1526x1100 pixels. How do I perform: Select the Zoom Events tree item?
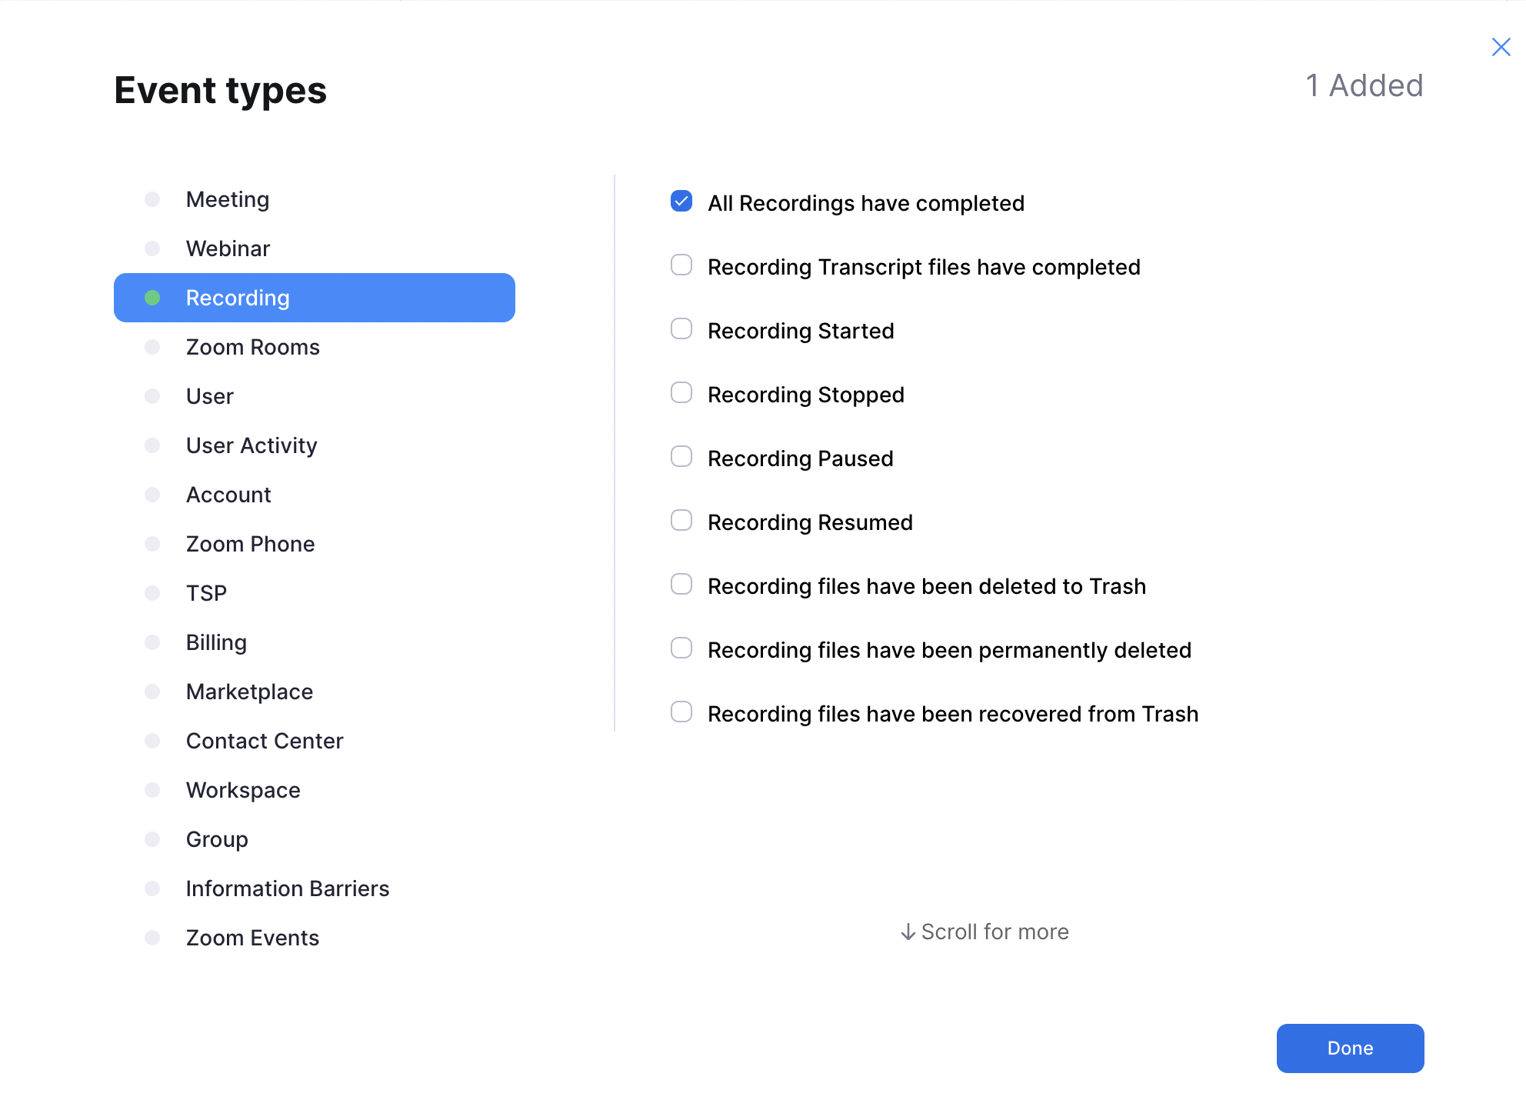pos(252,938)
